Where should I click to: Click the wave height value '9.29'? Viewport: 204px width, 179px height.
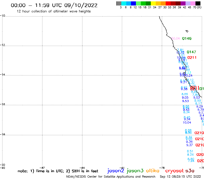point(199,107)
